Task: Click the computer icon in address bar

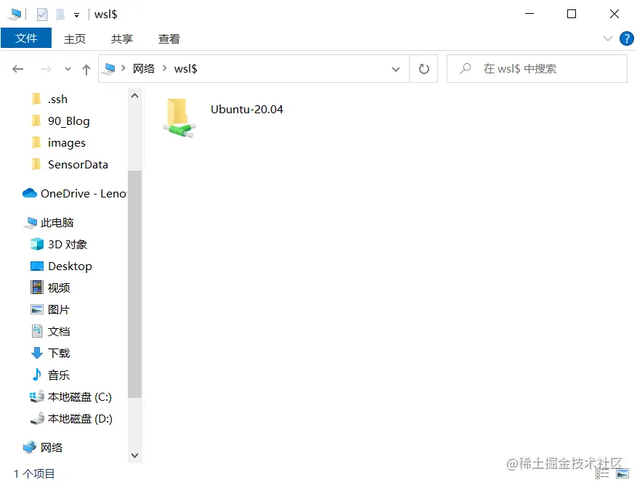Action: pyautogui.click(x=109, y=69)
